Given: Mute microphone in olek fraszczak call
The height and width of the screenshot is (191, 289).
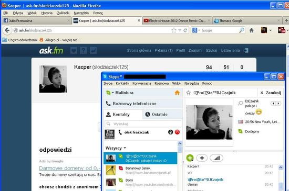Looking at the screenshot, I should coord(170,132).
